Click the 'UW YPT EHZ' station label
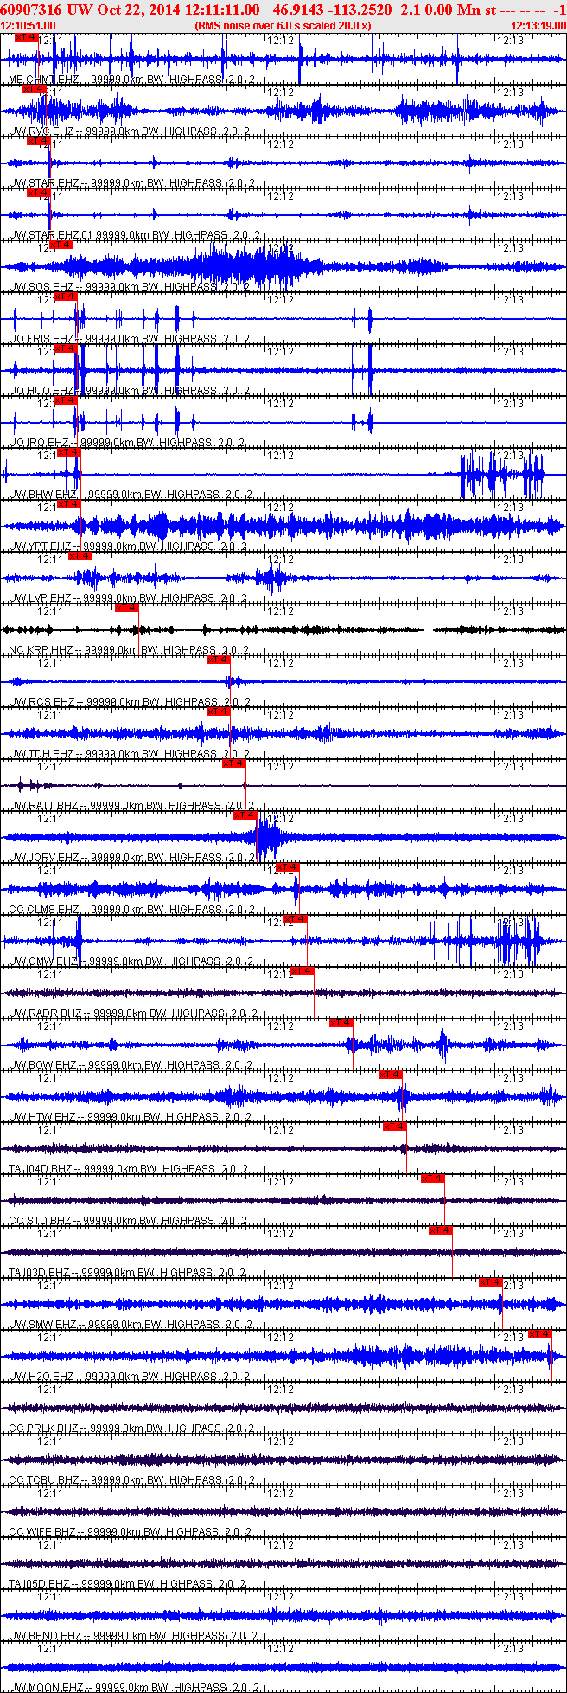Image resolution: width=567 pixels, height=1693 pixels. click(x=41, y=546)
